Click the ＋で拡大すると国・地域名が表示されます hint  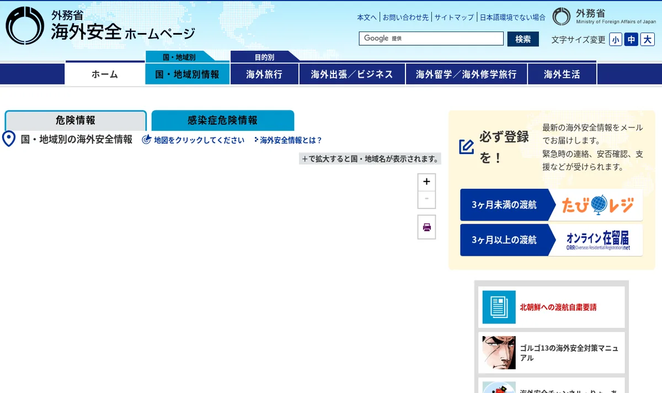pos(370,159)
